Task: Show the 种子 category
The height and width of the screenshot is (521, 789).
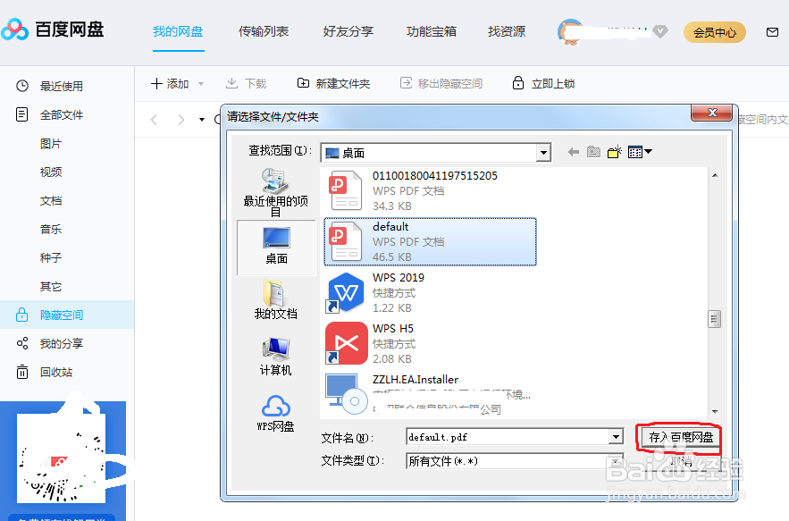Action: click(51, 257)
